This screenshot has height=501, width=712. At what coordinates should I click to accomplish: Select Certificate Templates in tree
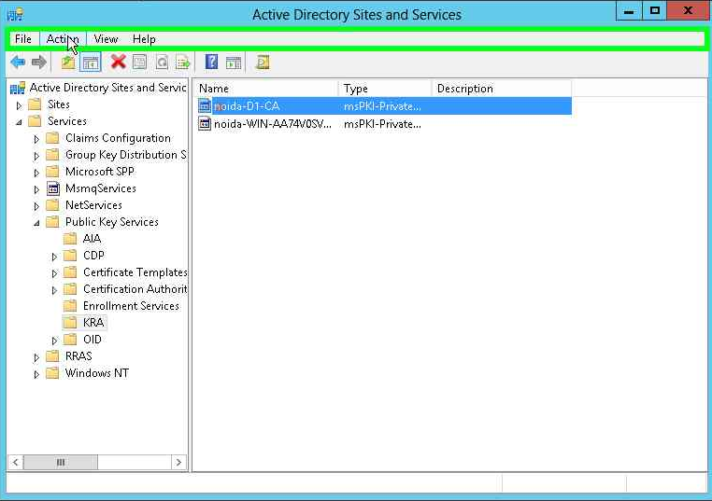click(x=135, y=272)
